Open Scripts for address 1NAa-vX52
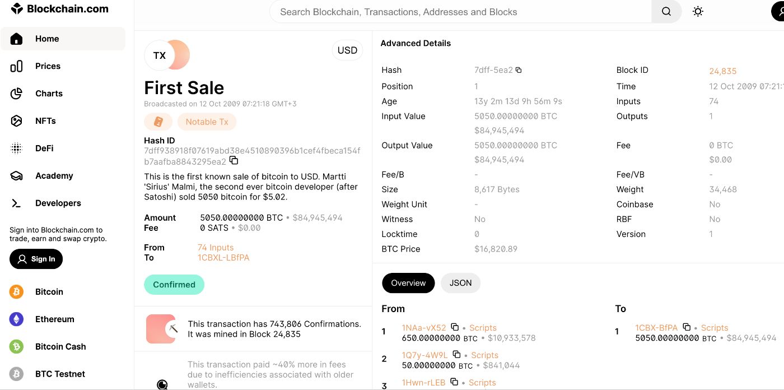Viewport: 784px width, 390px height. coord(482,327)
